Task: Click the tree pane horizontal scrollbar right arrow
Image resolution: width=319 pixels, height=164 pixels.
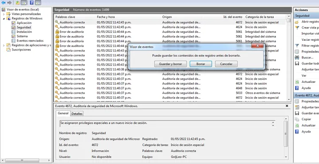Action: click(49, 160)
